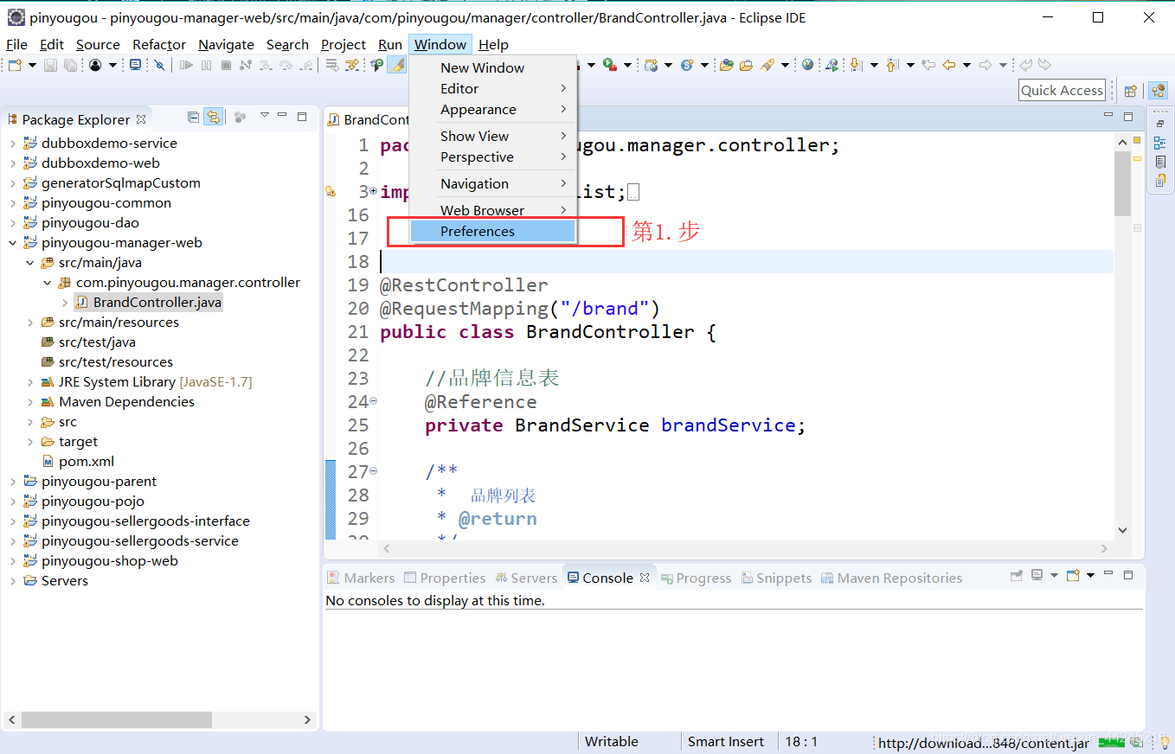Image resolution: width=1175 pixels, height=754 pixels.
Task: Click the Step Over debug icon
Action: tap(286, 65)
